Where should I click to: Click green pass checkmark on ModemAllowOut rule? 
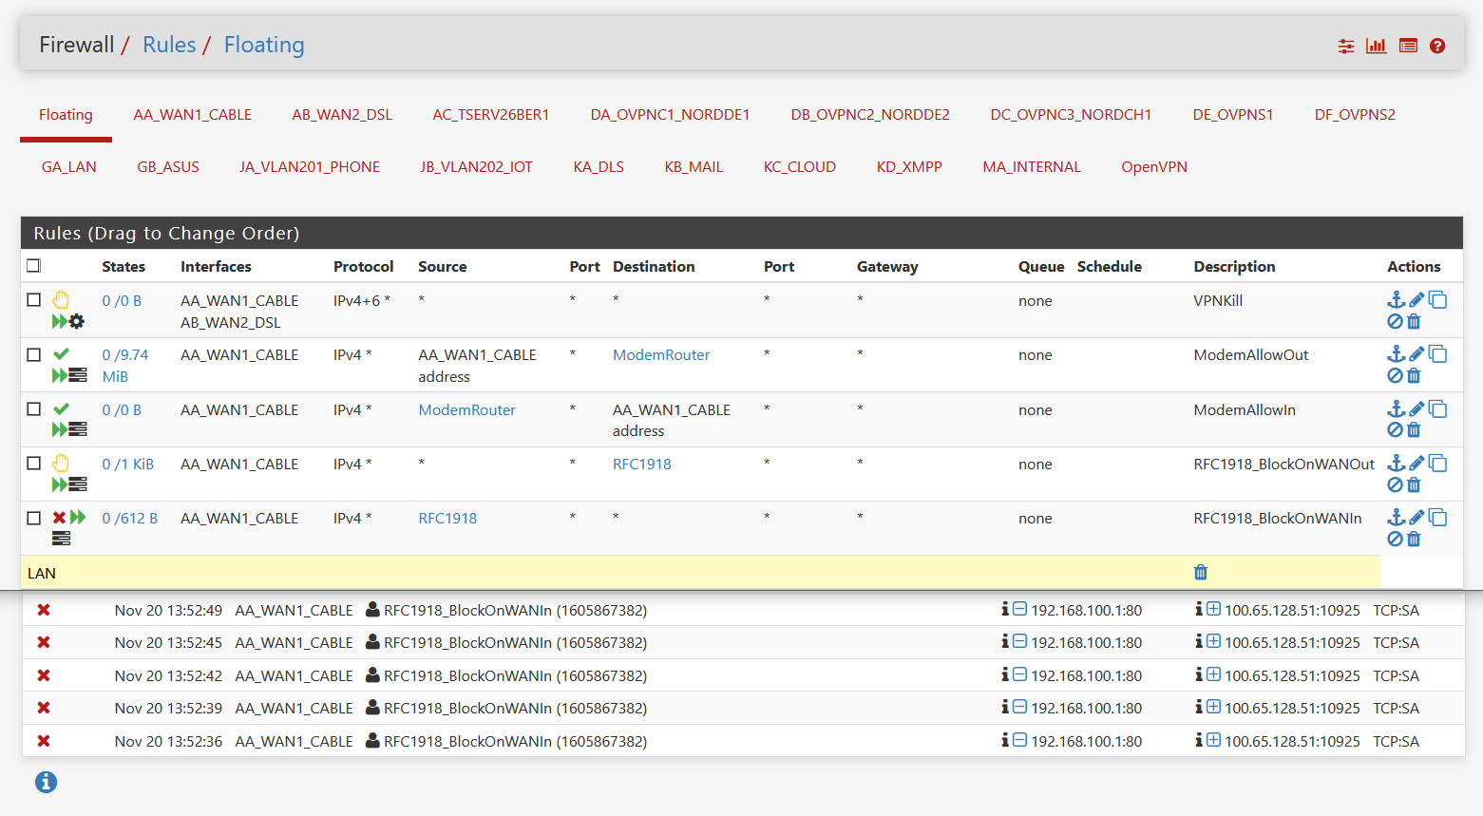click(x=61, y=354)
